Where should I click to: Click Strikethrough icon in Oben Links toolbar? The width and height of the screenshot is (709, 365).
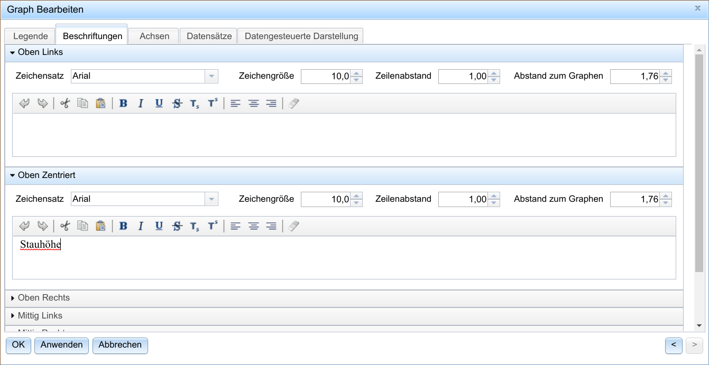click(x=177, y=104)
